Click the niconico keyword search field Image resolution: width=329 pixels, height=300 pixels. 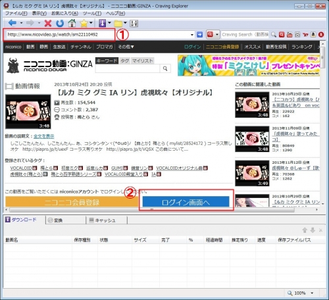pyautogui.click(x=128, y=68)
